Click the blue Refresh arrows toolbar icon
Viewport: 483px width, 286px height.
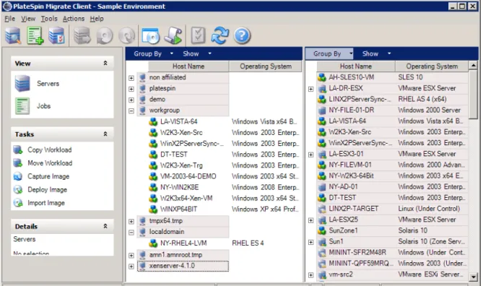coord(220,35)
